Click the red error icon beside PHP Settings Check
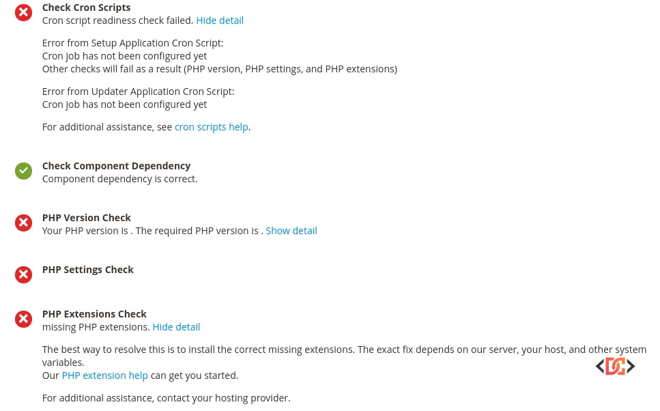Viewport: 660px width, 411px height. 23,274
